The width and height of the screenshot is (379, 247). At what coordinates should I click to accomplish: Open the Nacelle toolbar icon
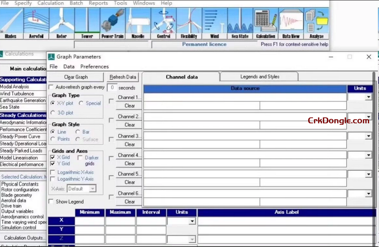coord(138,23)
